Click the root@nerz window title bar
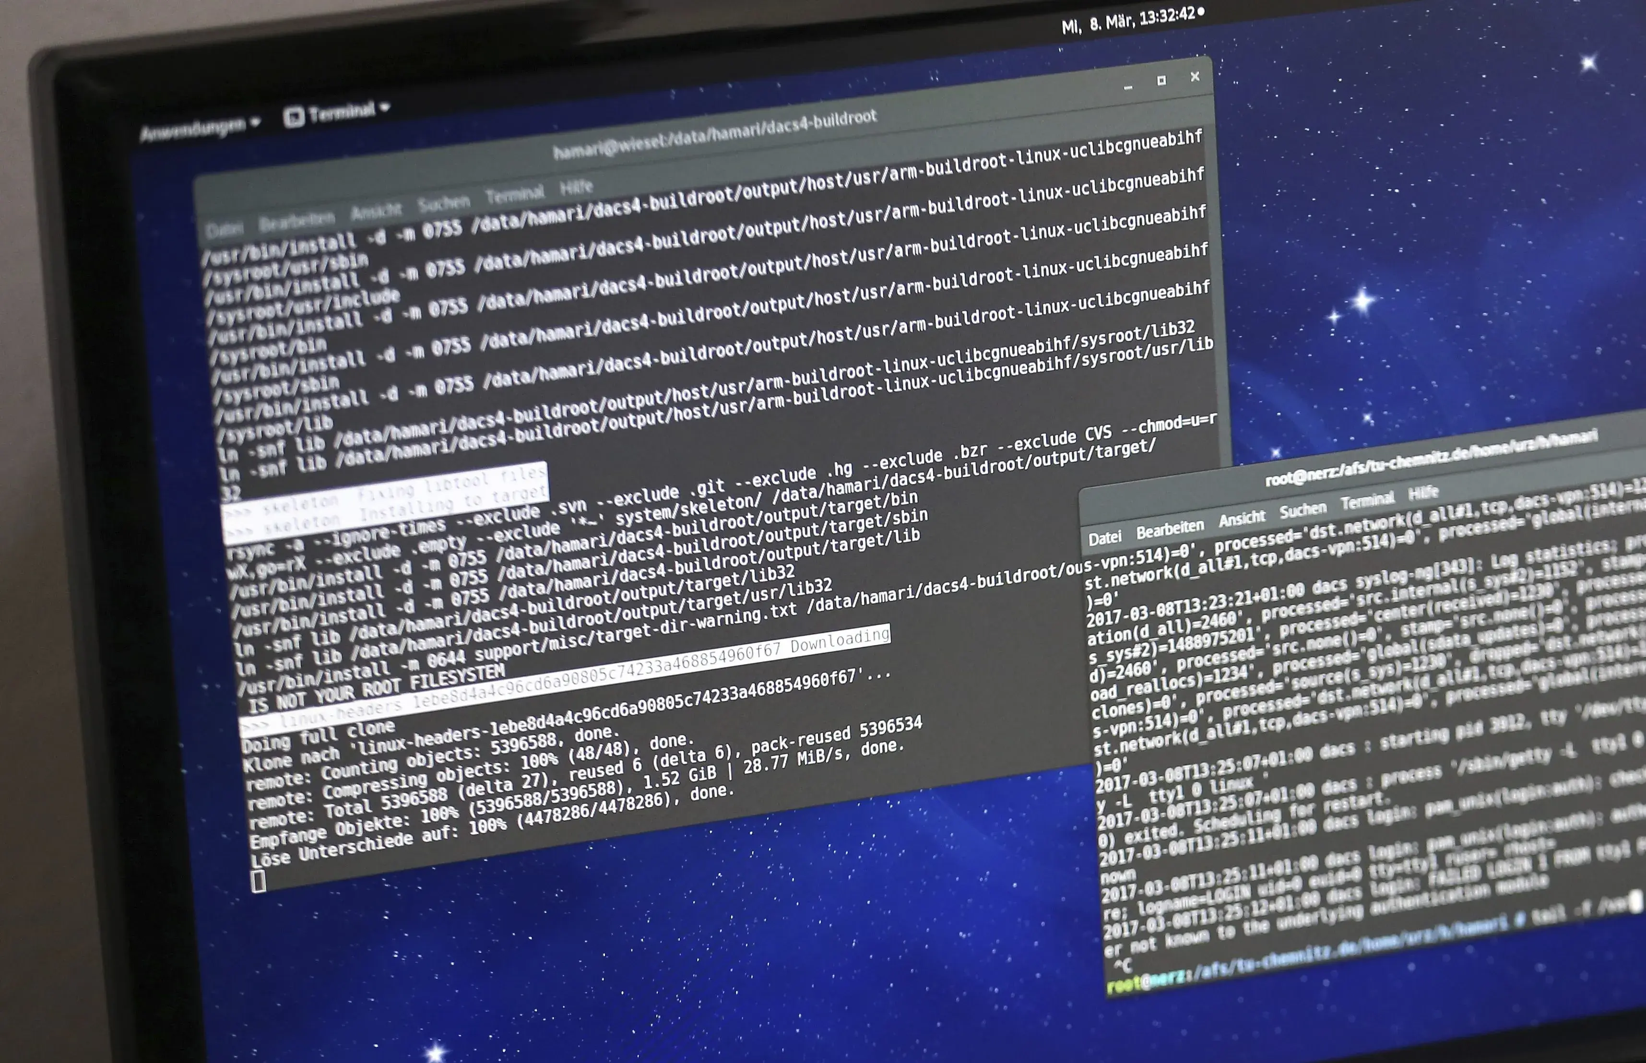 pos(1429,458)
